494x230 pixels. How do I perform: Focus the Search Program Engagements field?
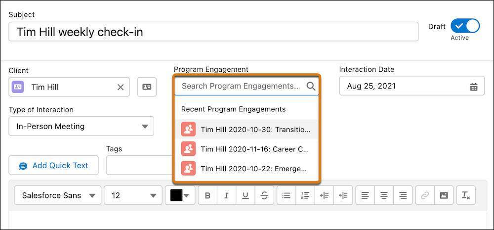(247, 86)
